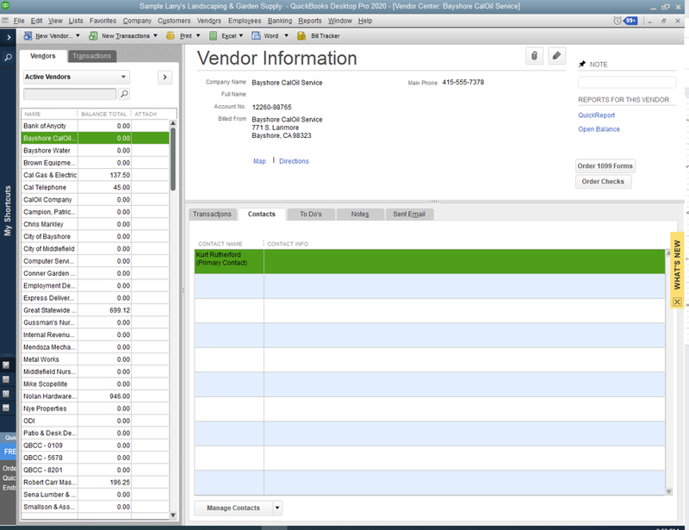This screenshot has width=689, height=530.
Task: Open the Reports menu
Action: tap(310, 21)
